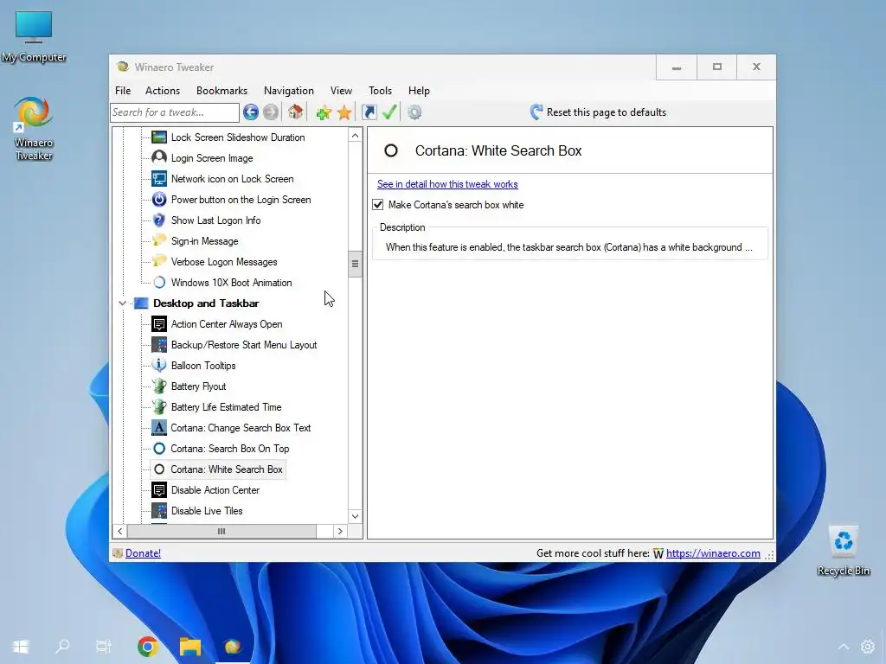Click the Forward navigation arrow in toolbar

[x=271, y=112]
